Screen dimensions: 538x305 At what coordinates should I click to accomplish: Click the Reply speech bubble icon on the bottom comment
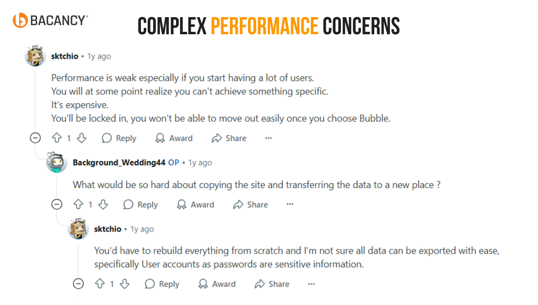[x=149, y=284]
